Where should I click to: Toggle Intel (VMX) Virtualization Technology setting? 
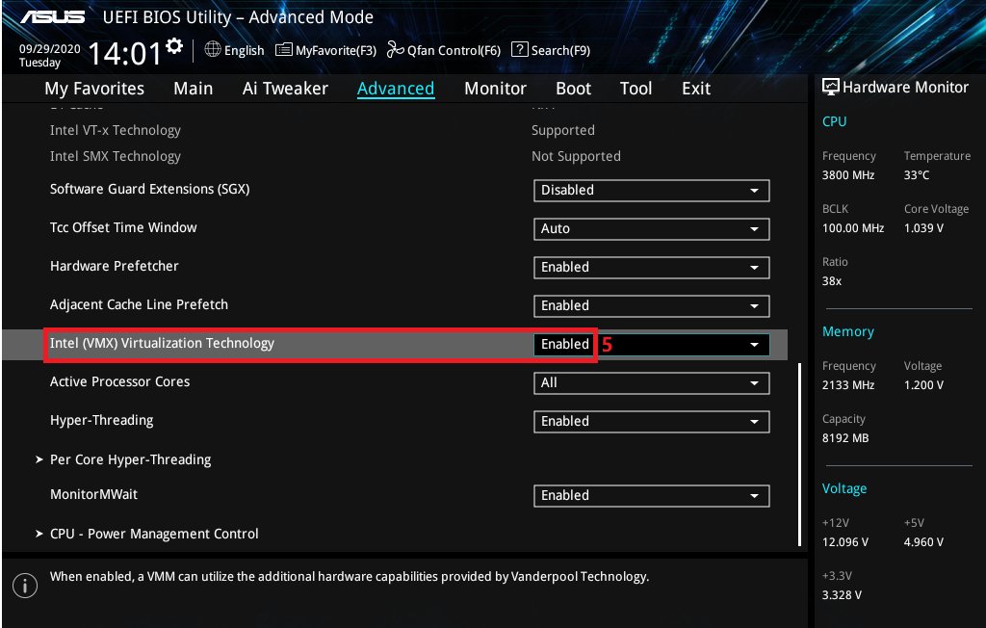click(x=651, y=344)
